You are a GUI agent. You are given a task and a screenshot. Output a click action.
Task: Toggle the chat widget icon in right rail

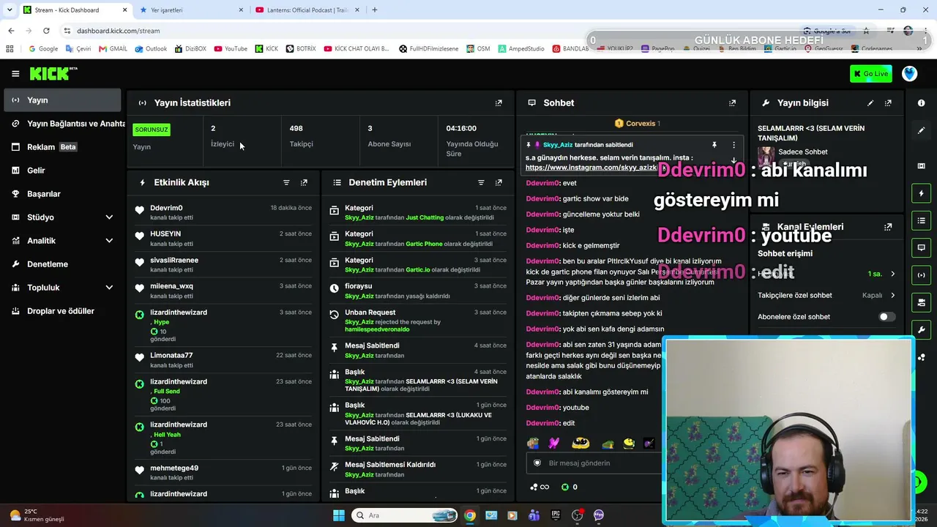(921, 247)
